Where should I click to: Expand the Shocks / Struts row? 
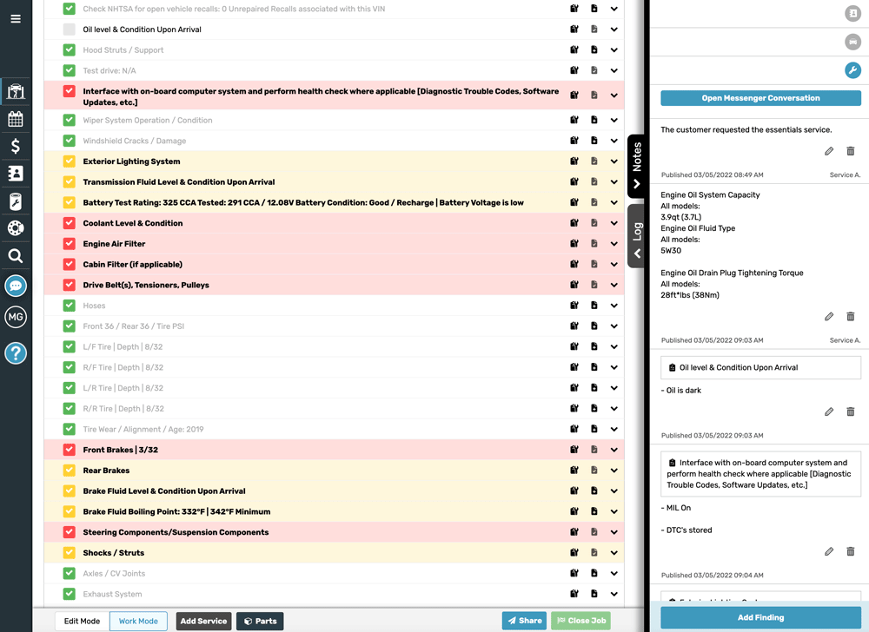pos(614,553)
